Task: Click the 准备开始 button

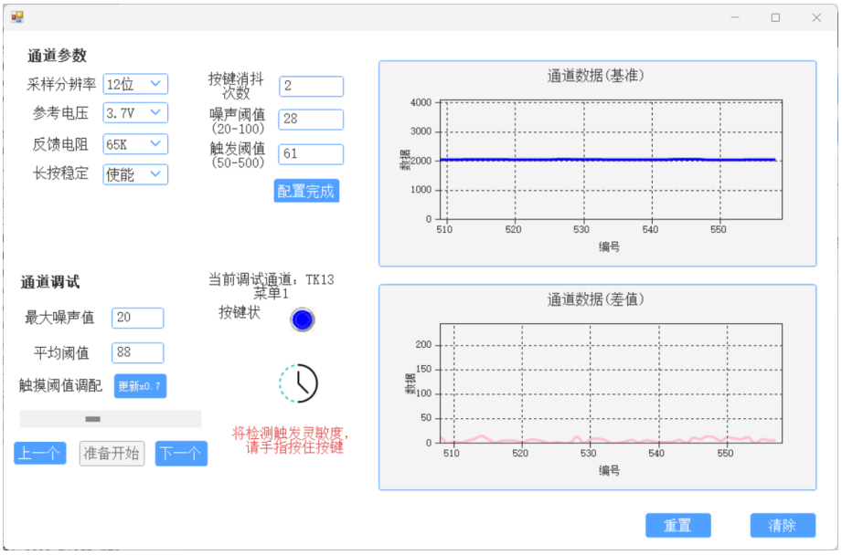Action: [112, 454]
